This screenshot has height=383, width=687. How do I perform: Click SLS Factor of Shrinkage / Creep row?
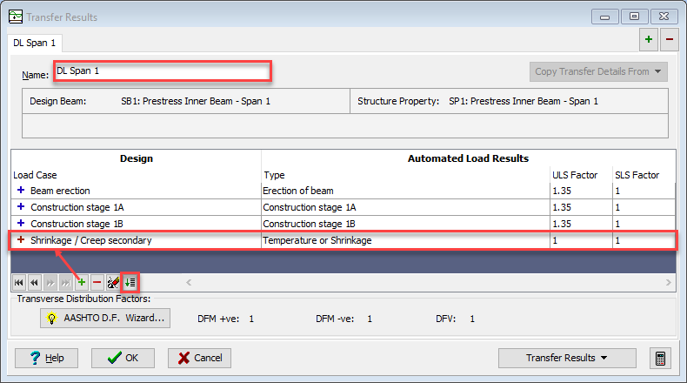click(644, 240)
